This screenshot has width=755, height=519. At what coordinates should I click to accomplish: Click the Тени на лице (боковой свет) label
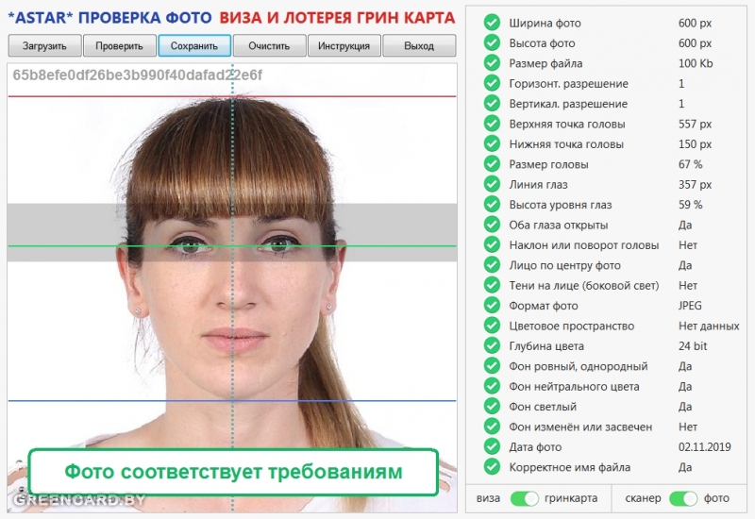tap(583, 286)
